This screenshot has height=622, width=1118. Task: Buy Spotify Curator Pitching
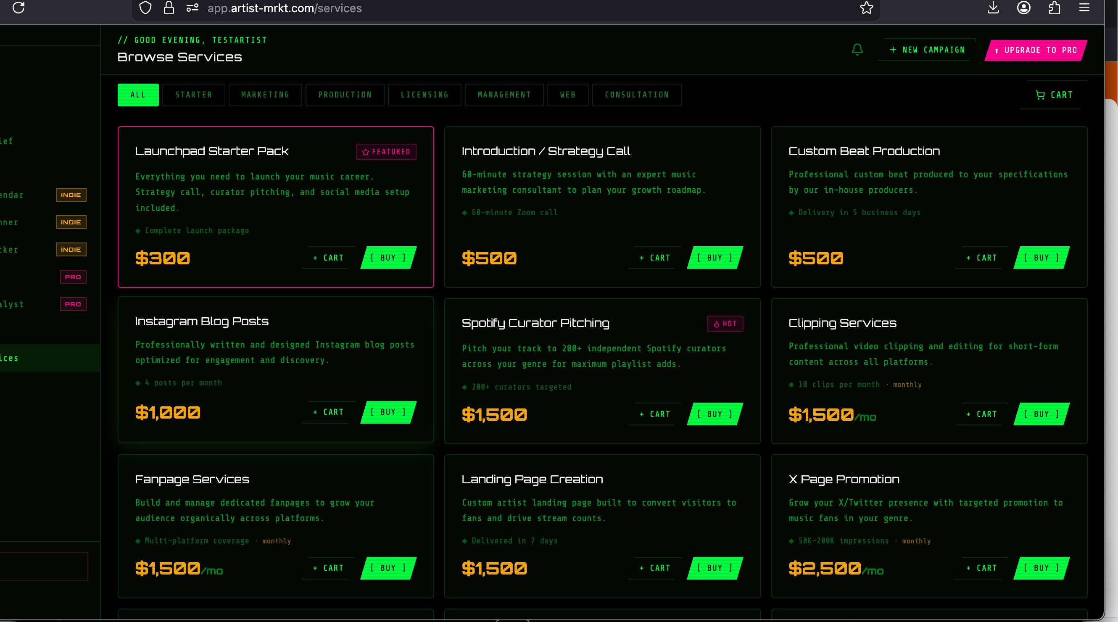coord(715,414)
